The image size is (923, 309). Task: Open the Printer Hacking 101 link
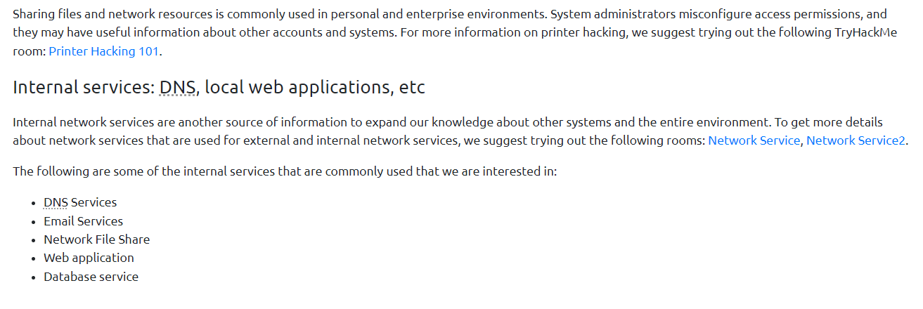[104, 51]
